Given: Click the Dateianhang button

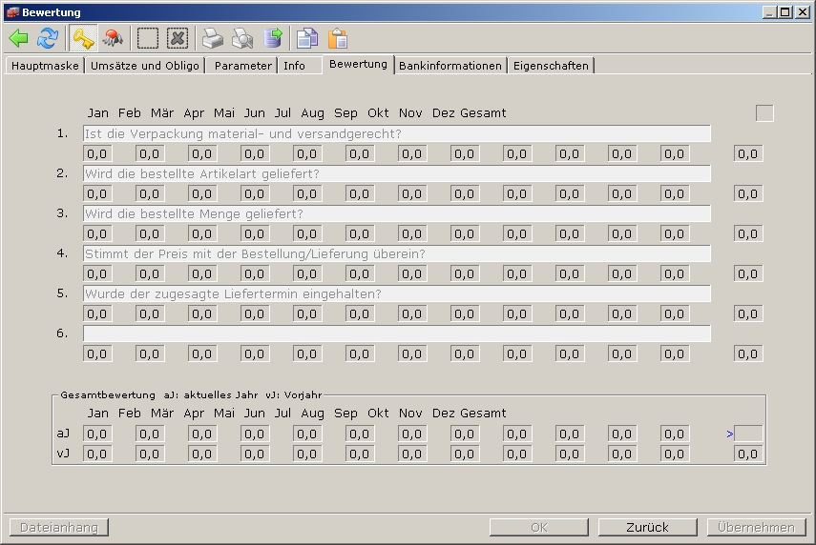Looking at the screenshot, I should [59, 527].
